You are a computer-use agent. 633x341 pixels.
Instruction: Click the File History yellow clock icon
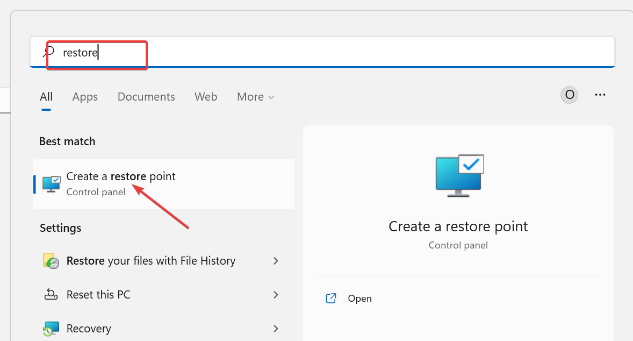click(x=51, y=260)
